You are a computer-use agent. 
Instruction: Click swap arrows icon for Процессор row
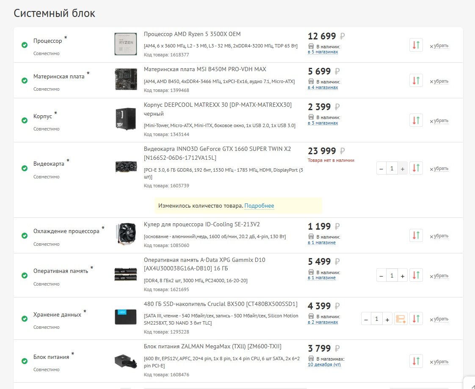416,45
